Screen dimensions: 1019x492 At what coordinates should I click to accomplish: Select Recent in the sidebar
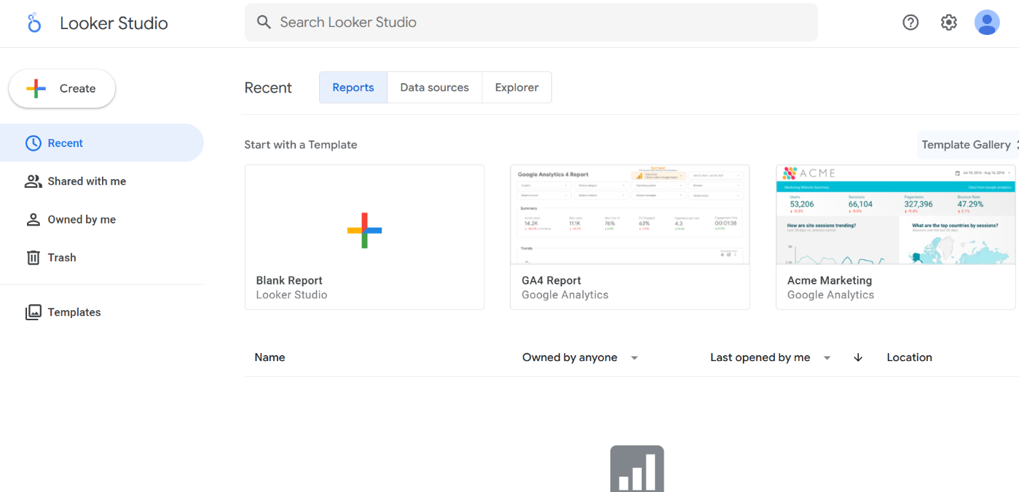[x=102, y=143]
